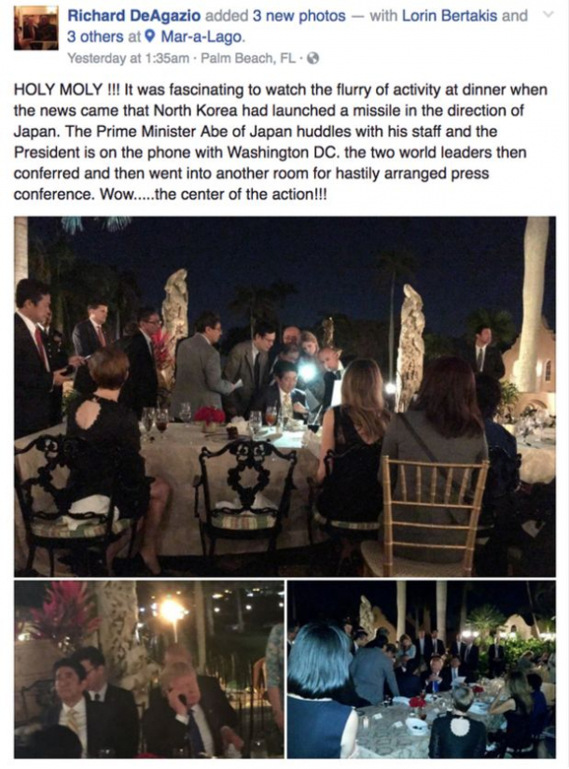Open the '3 new photos' link
Screen dimensions: 569x769
(298, 16)
